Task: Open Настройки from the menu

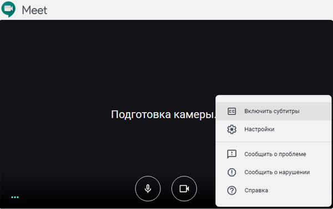Action: click(x=274, y=129)
